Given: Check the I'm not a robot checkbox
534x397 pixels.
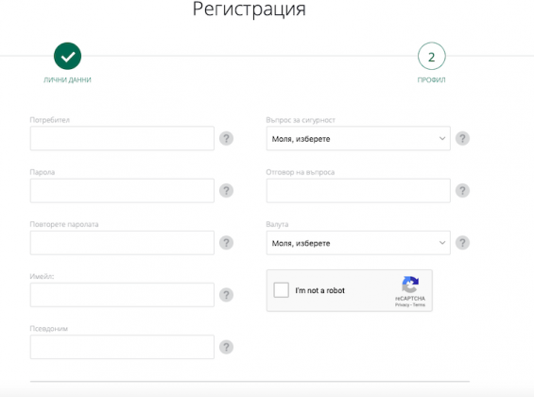Looking at the screenshot, I should point(282,290).
